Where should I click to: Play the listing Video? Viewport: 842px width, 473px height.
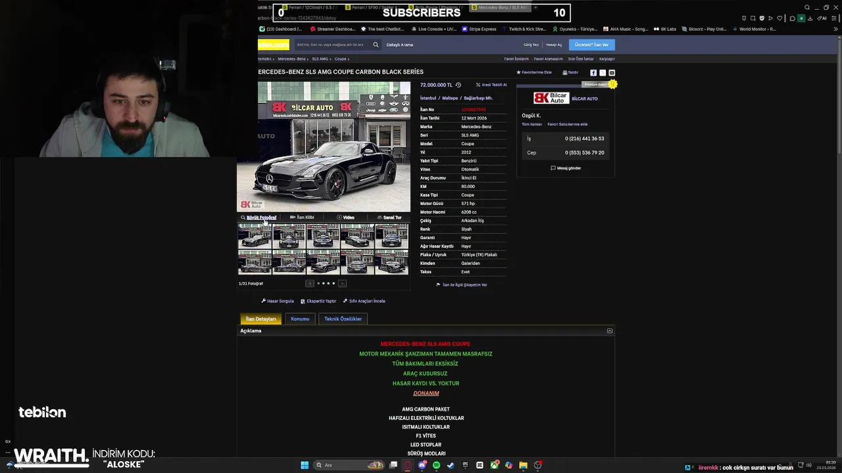(346, 217)
